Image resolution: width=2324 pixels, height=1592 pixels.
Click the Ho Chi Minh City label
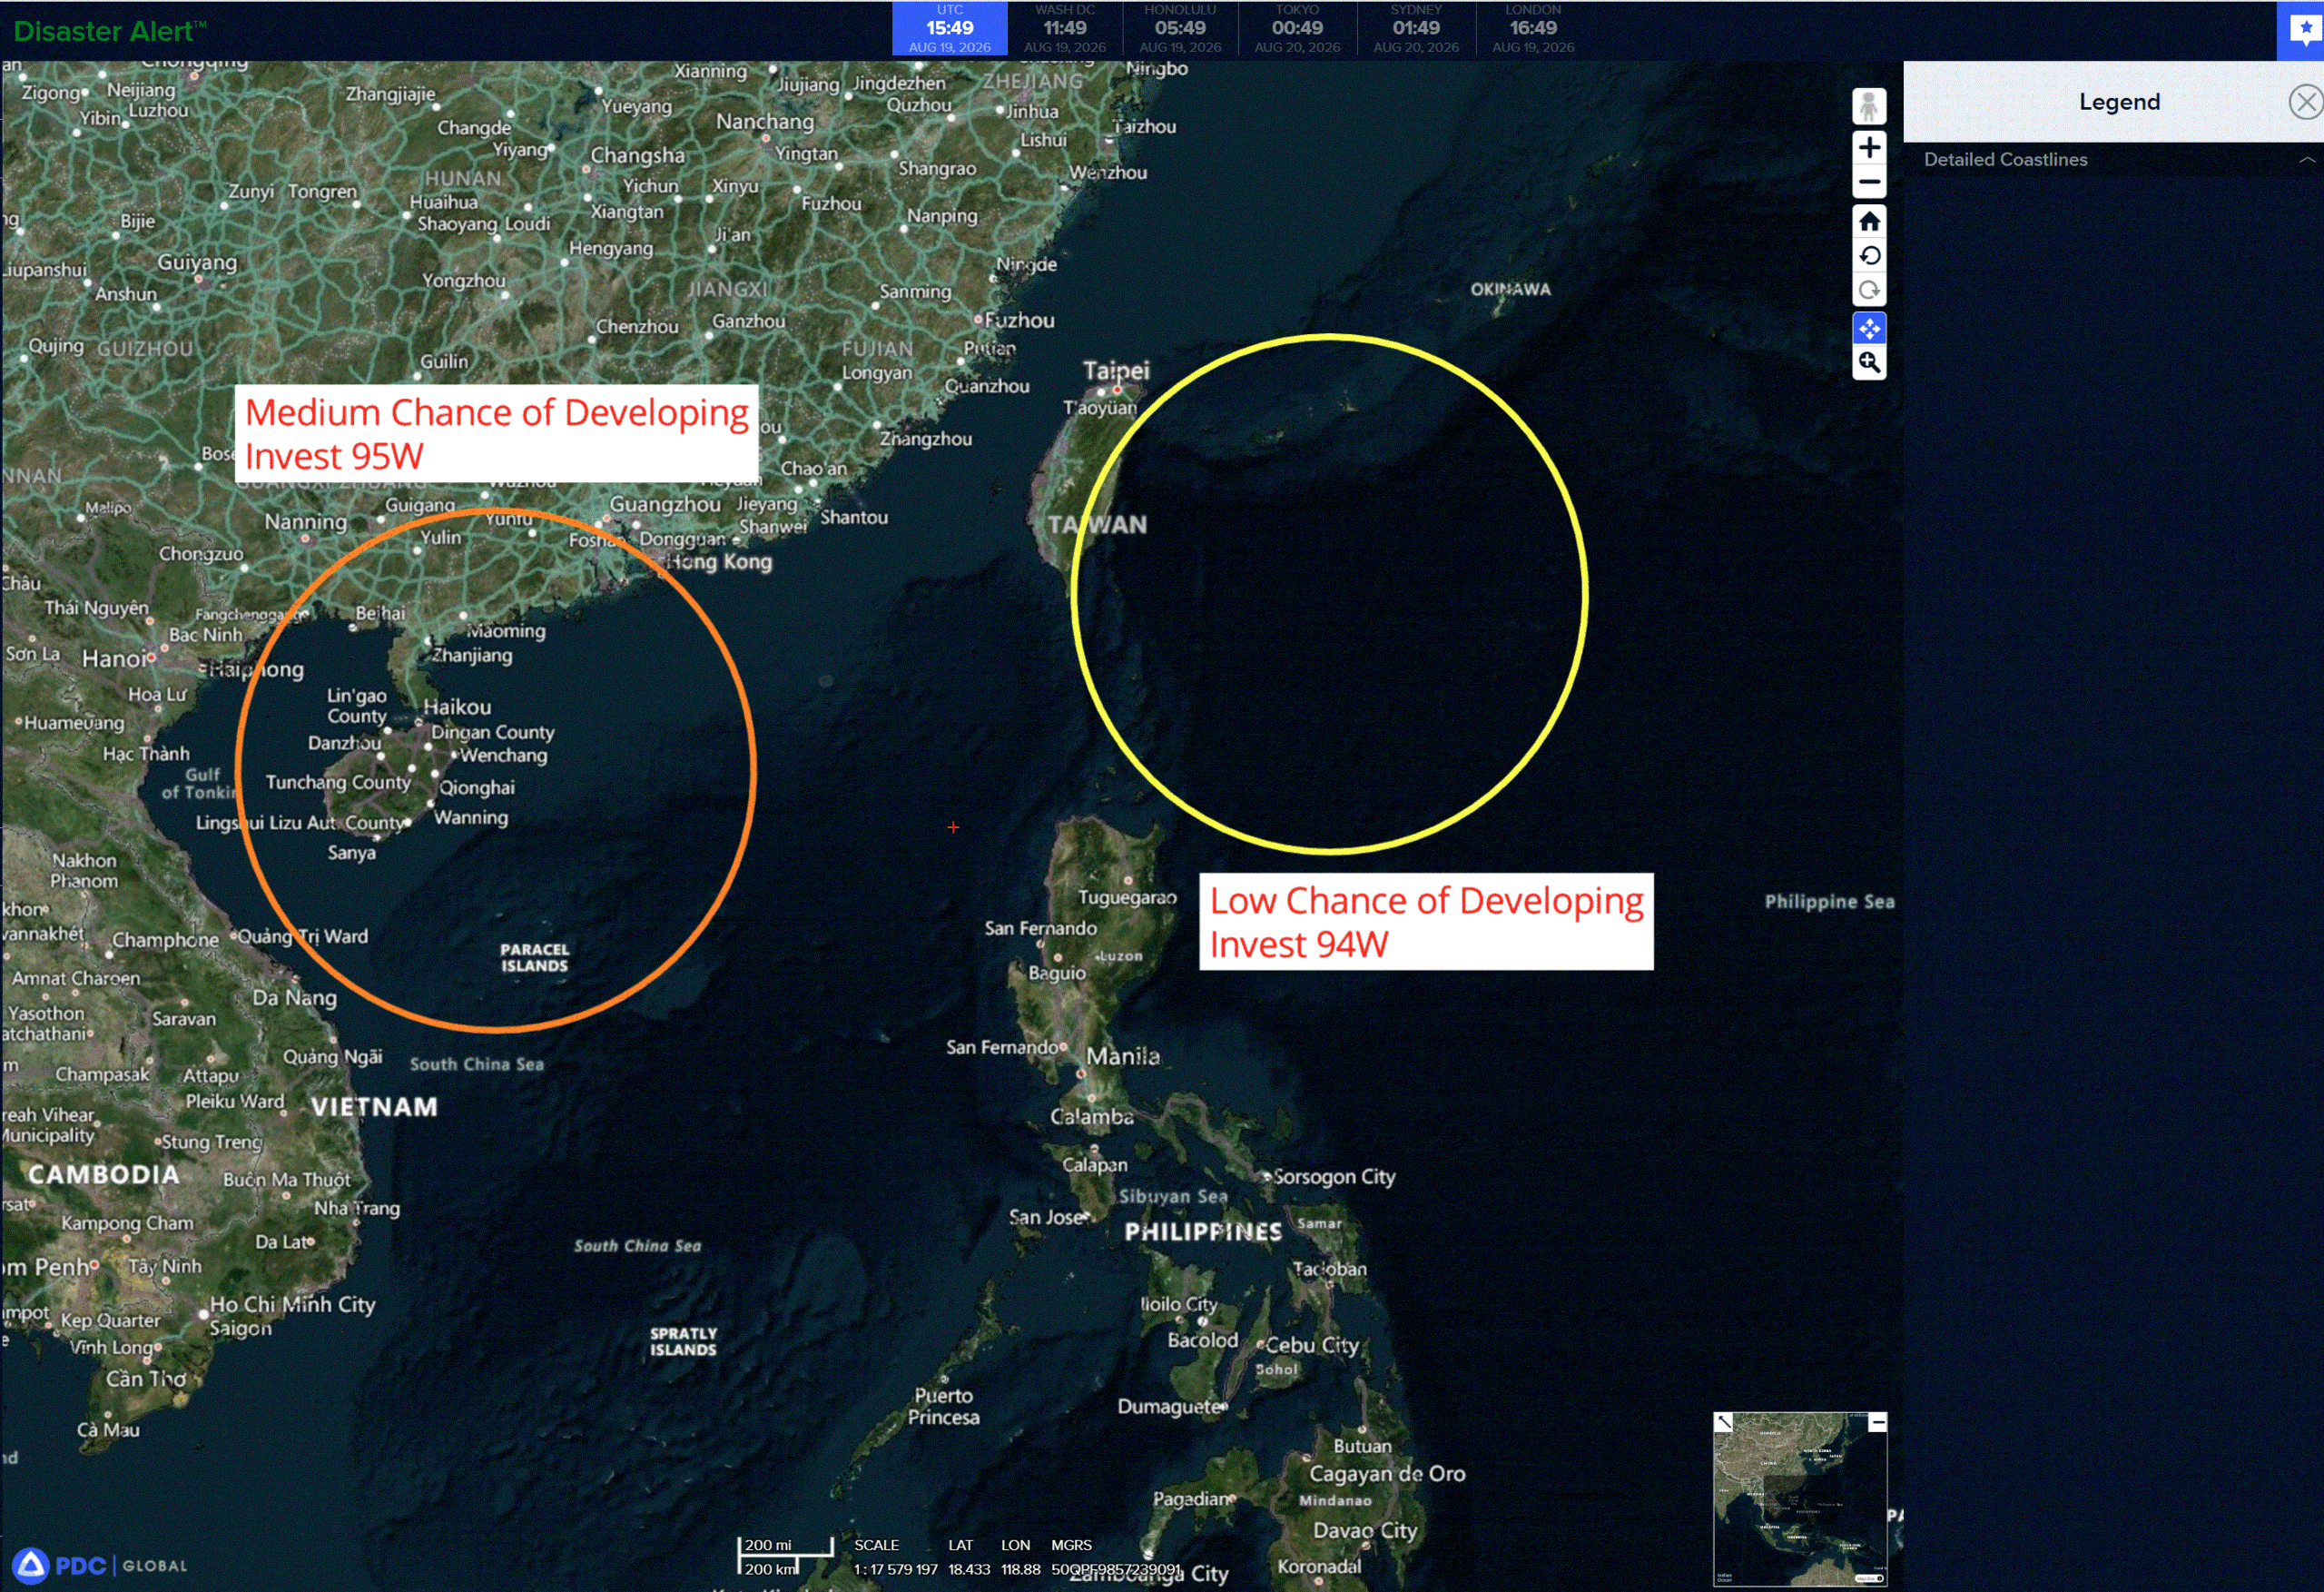point(292,1304)
